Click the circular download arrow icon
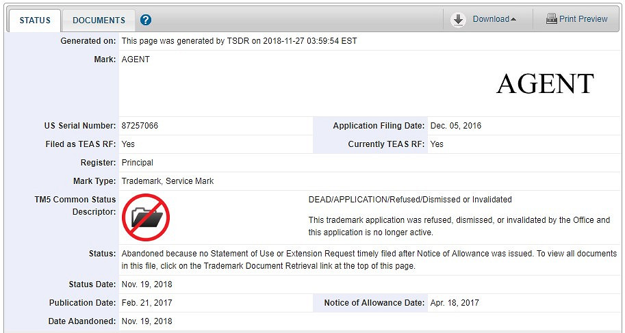 point(459,20)
